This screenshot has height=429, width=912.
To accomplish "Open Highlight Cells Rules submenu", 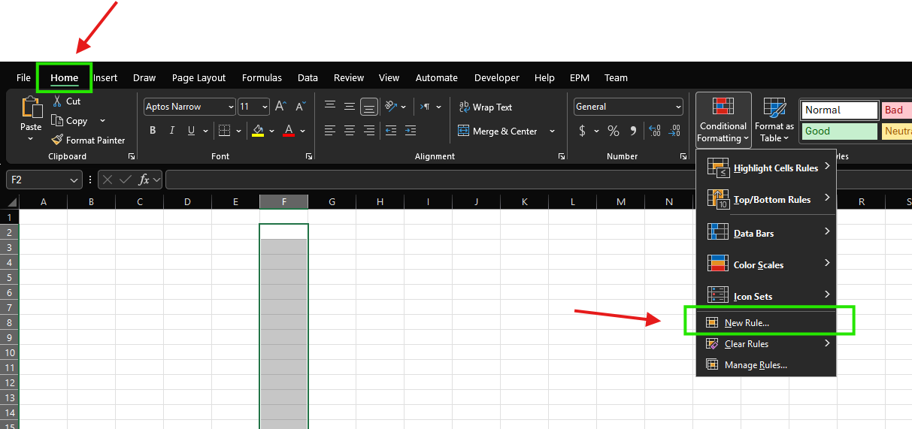I will pyautogui.click(x=766, y=168).
